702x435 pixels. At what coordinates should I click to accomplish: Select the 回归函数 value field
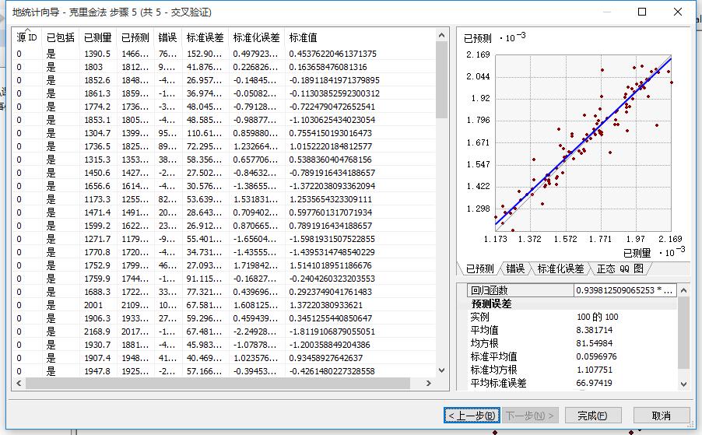(x=624, y=290)
